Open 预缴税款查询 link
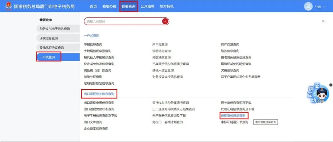333x142 pixels. (161, 57)
